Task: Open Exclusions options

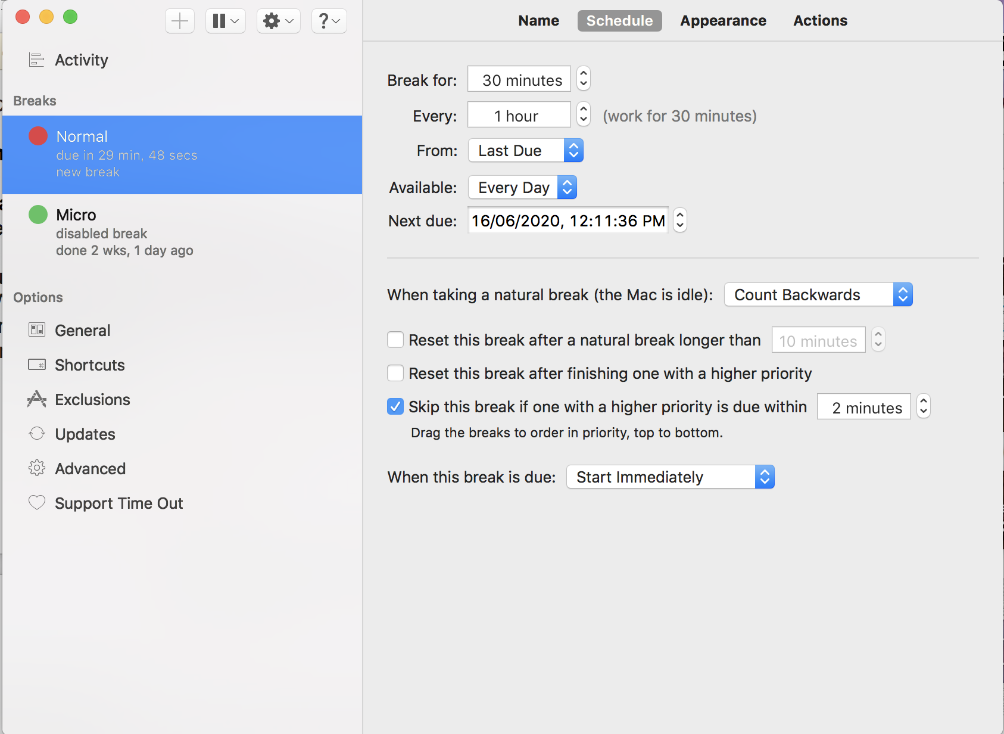Action: click(92, 400)
